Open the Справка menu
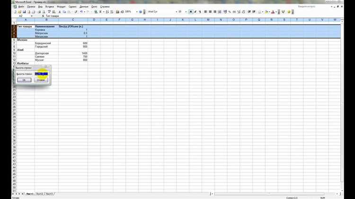The image size is (355, 199). tap(105, 7)
